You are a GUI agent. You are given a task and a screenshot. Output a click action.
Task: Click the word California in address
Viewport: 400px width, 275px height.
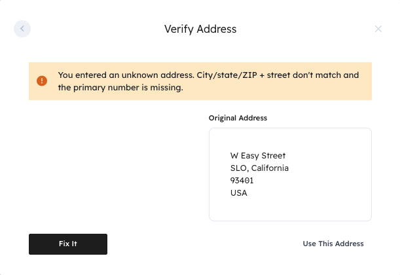click(x=268, y=168)
